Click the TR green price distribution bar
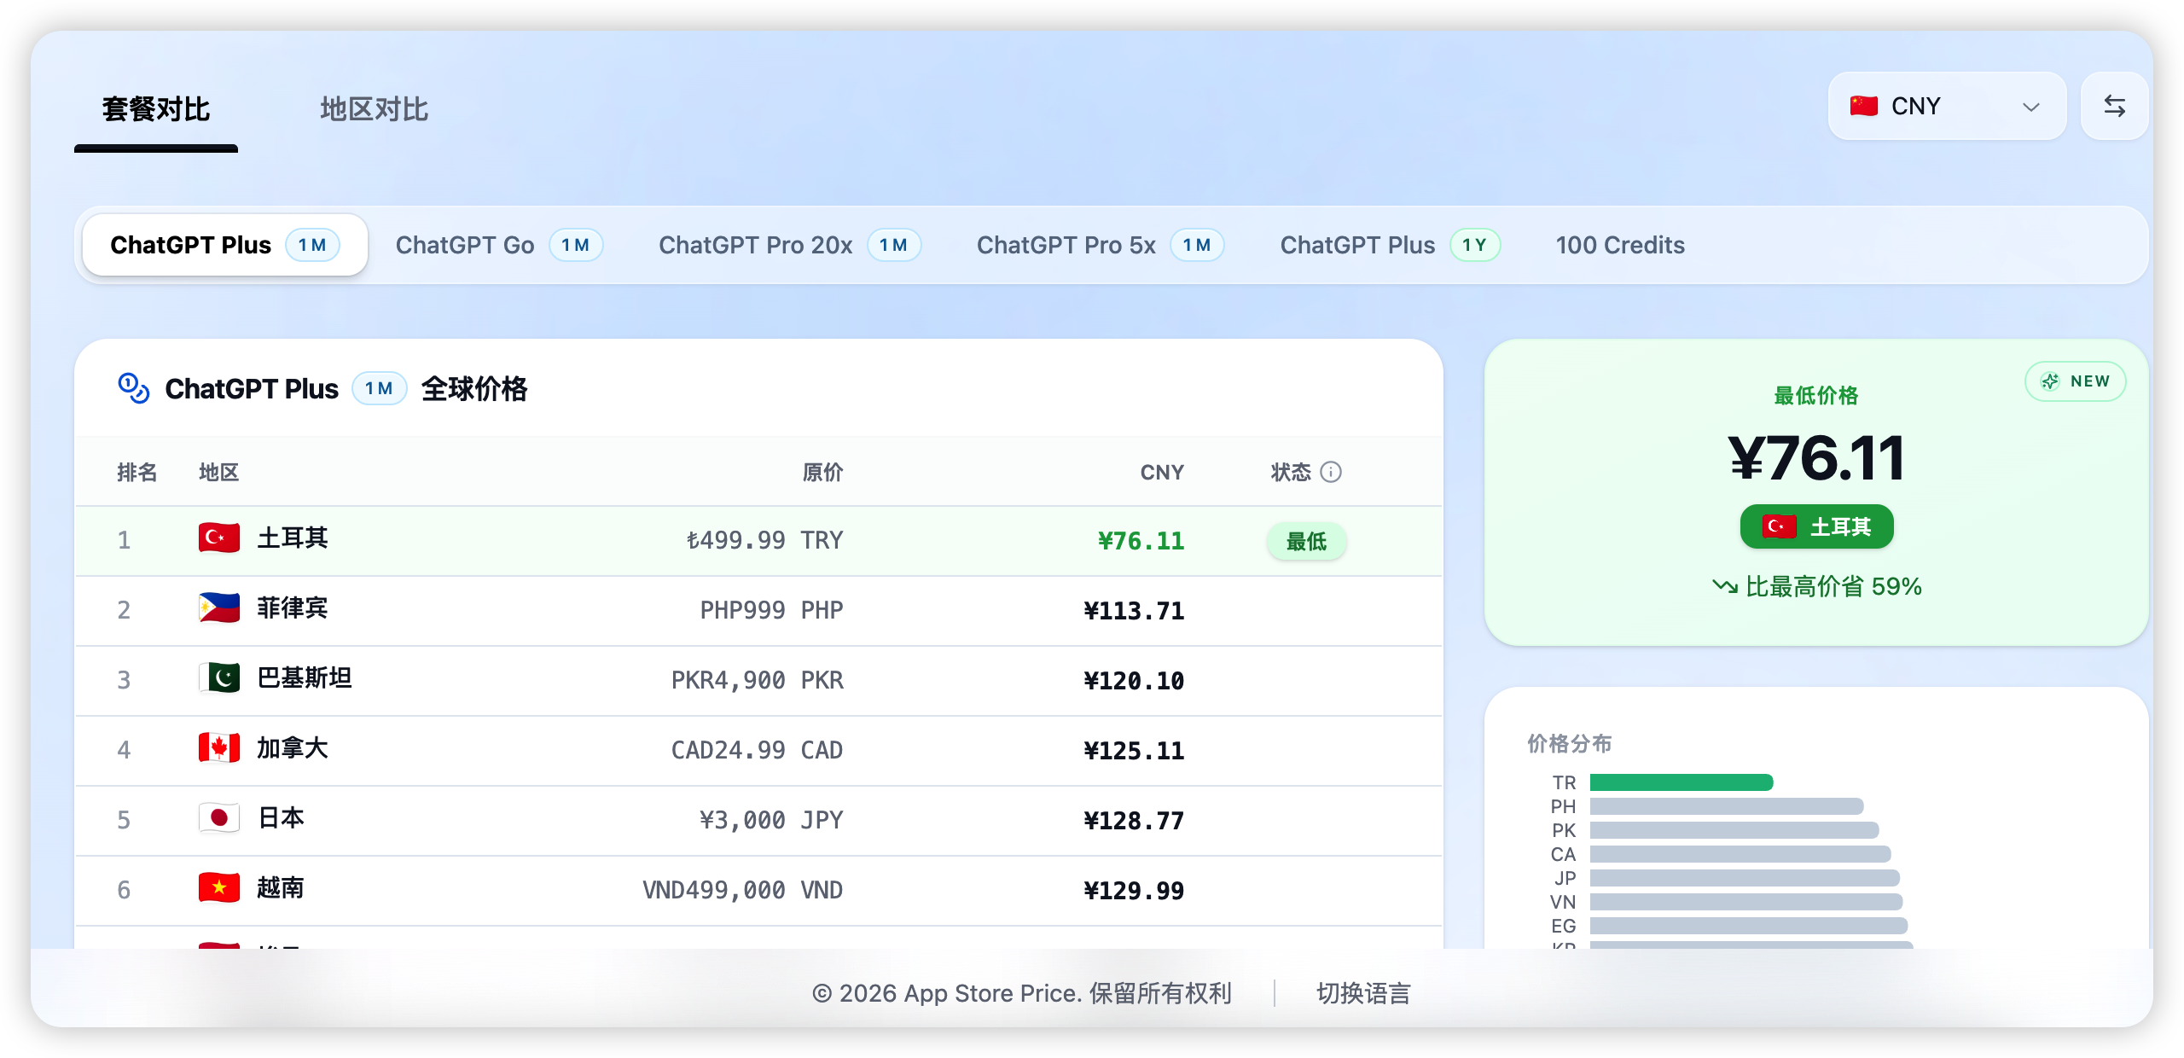The width and height of the screenshot is (2184, 1058). coord(1681,782)
